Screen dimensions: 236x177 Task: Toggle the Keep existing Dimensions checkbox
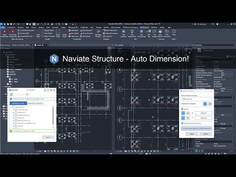pyautogui.click(x=182, y=123)
